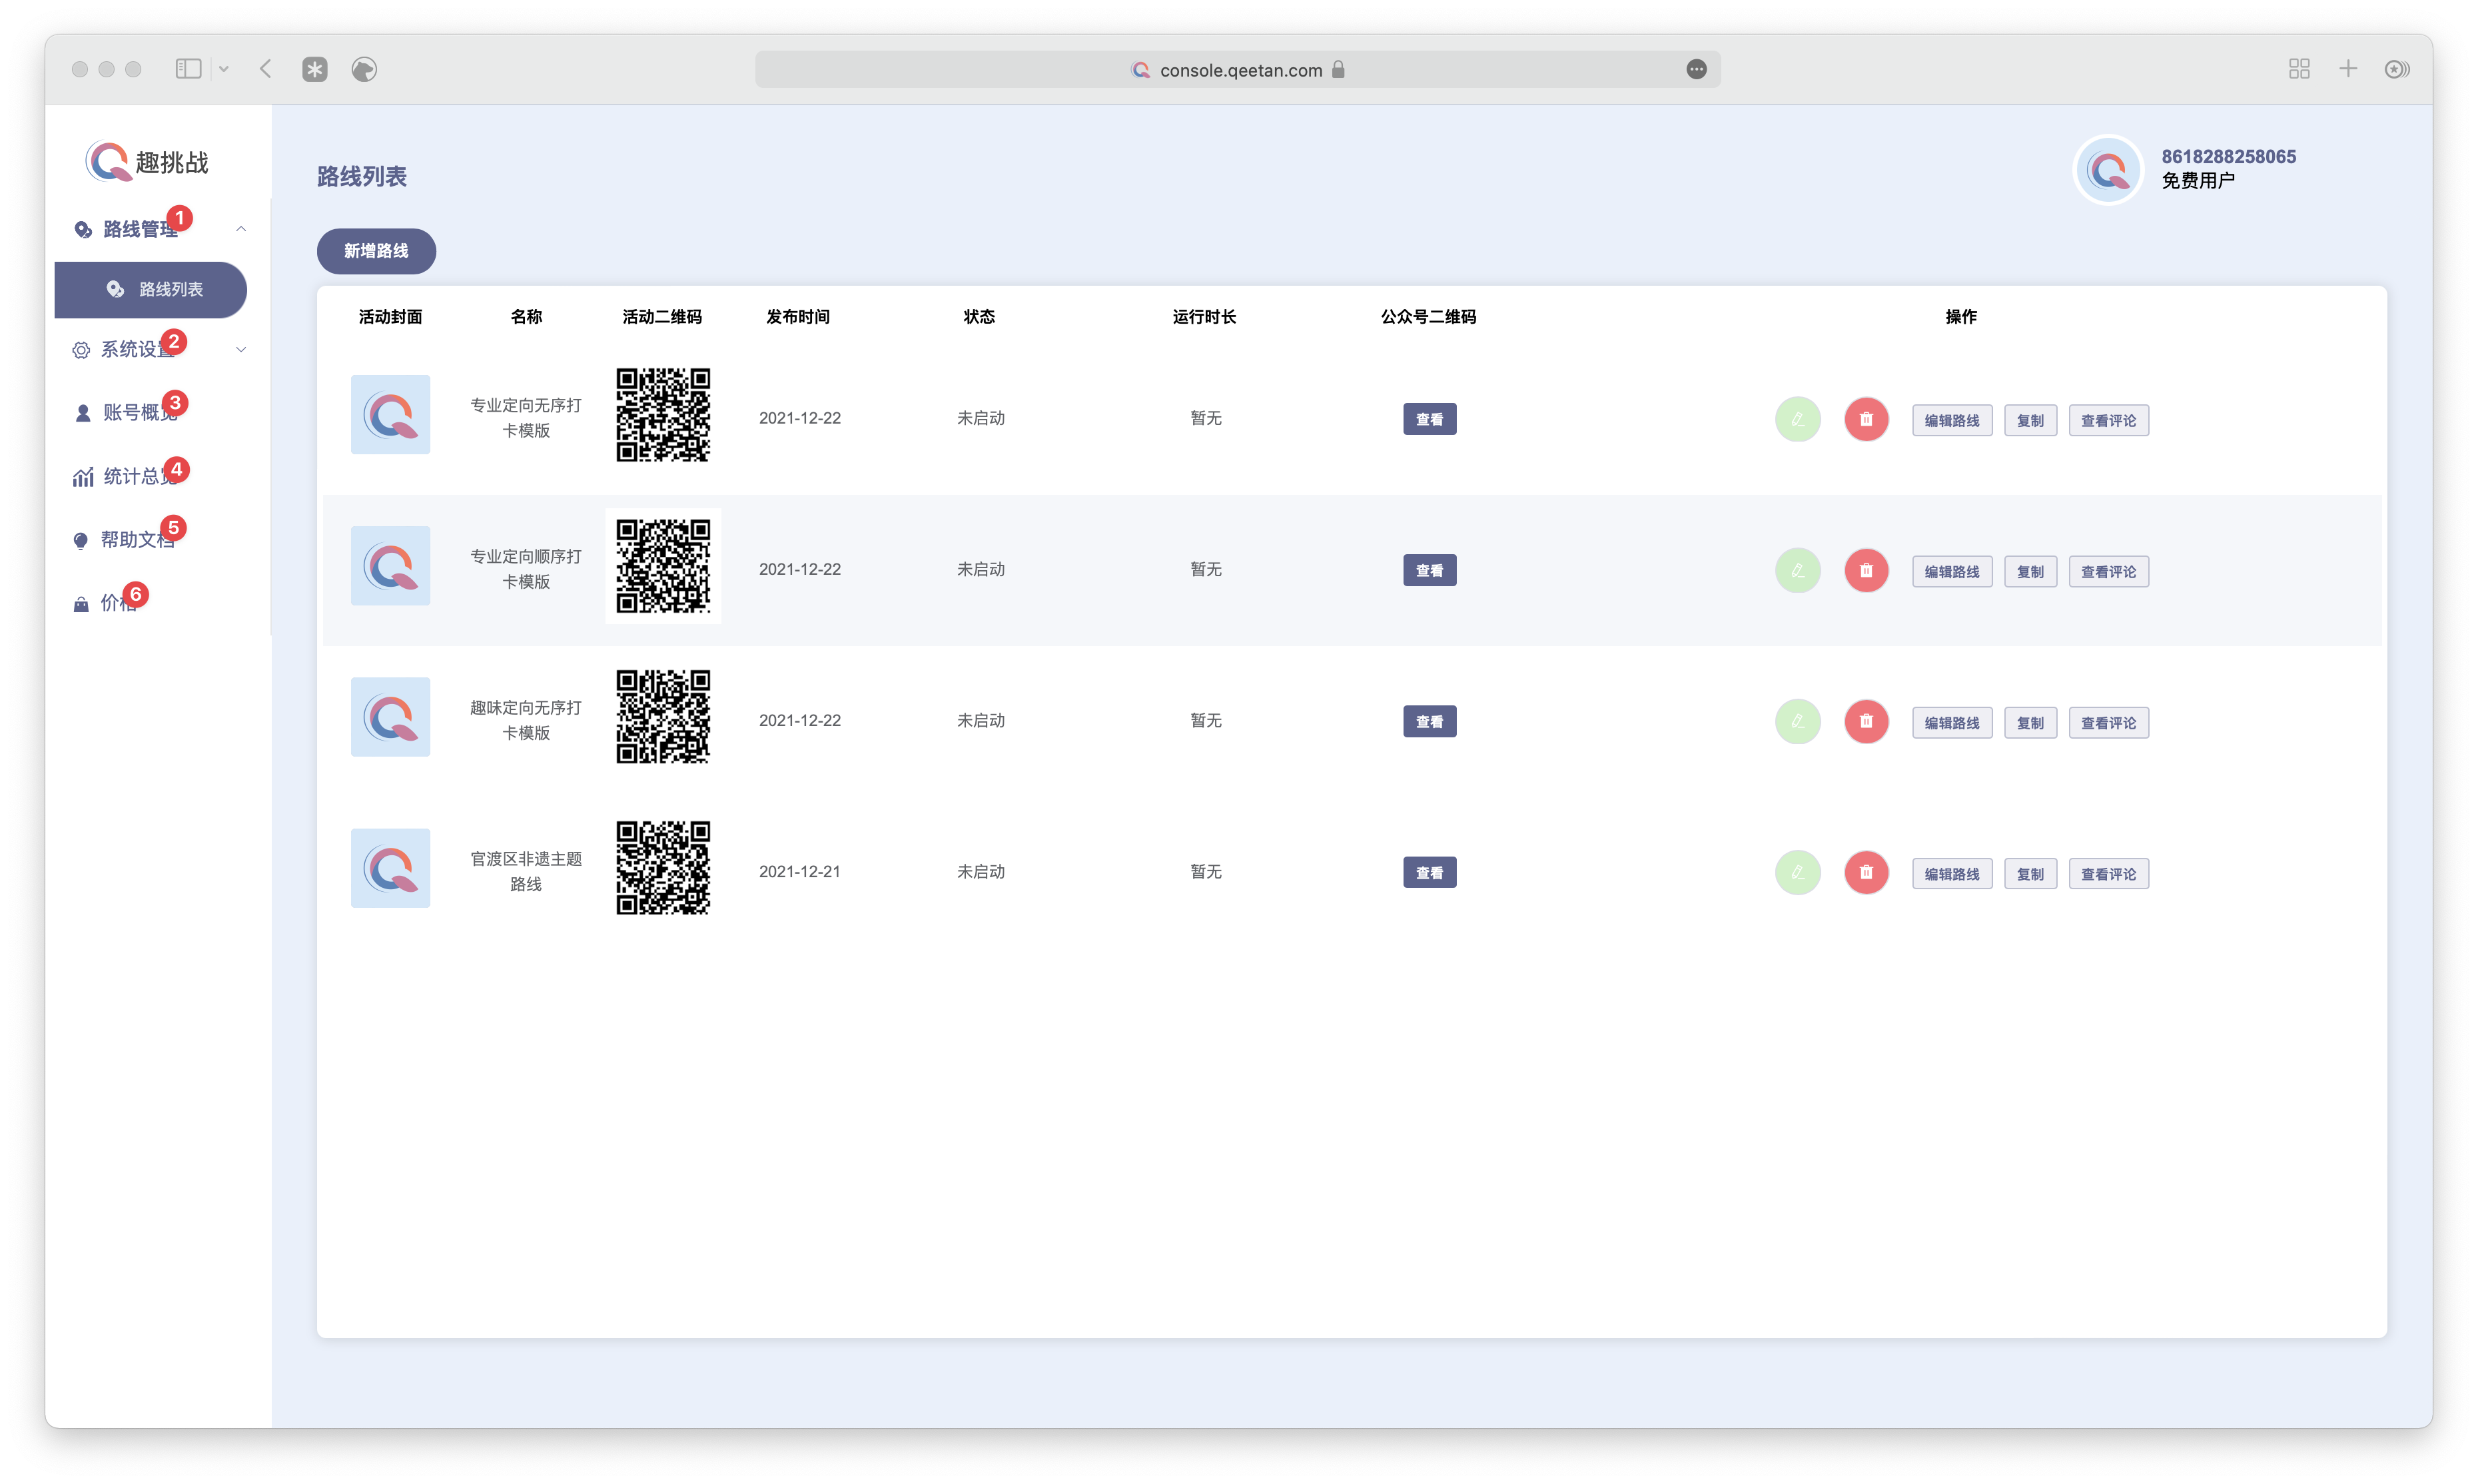Open Safari sidebar toggle icon

[x=188, y=69]
